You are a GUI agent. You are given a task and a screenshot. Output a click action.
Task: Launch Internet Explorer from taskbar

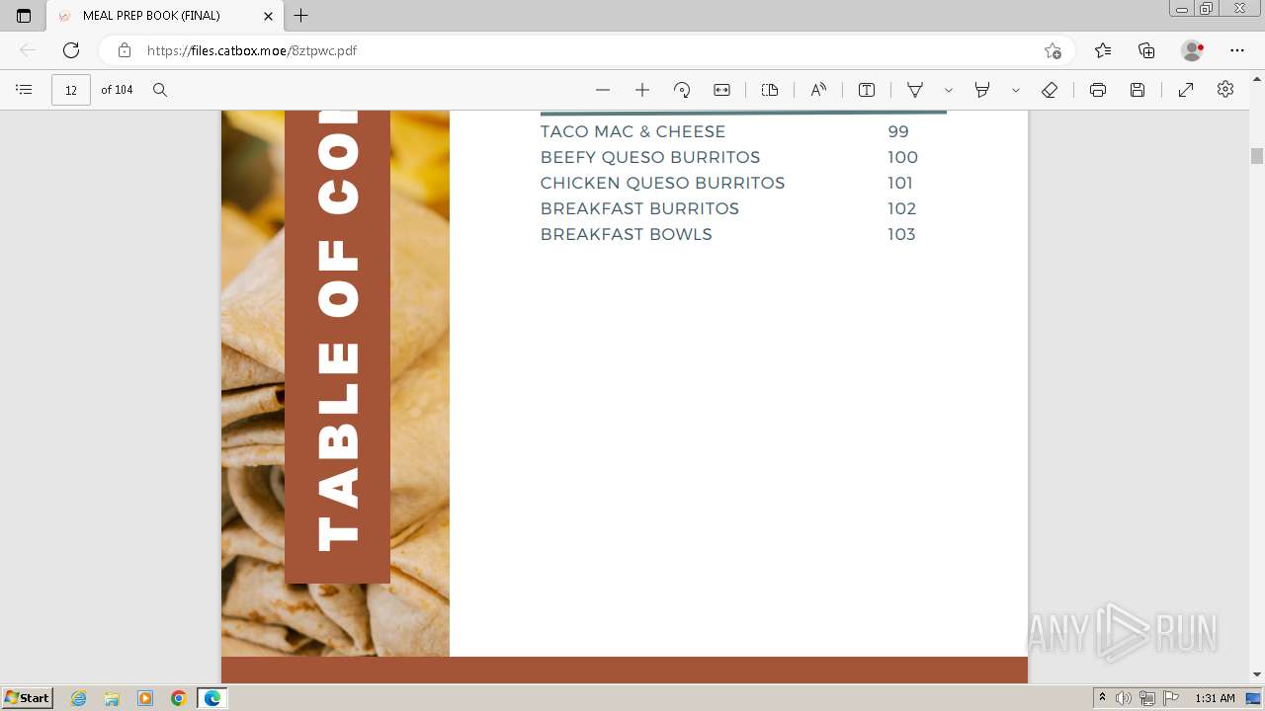[x=79, y=698]
